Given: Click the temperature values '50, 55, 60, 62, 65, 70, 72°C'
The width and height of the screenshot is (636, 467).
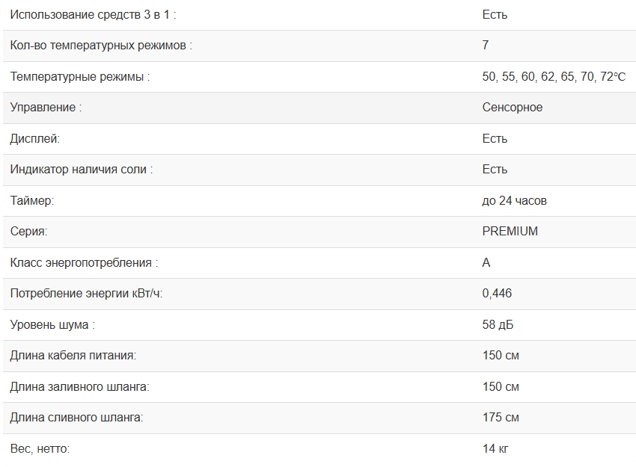Looking at the screenshot, I should pyautogui.click(x=554, y=77).
